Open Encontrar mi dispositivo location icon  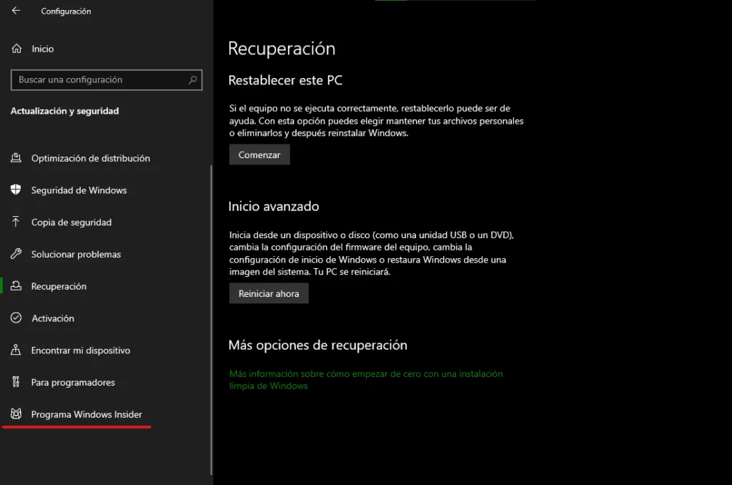(x=16, y=351)
